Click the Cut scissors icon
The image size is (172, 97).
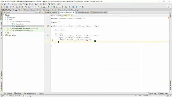tap(17, 7)
